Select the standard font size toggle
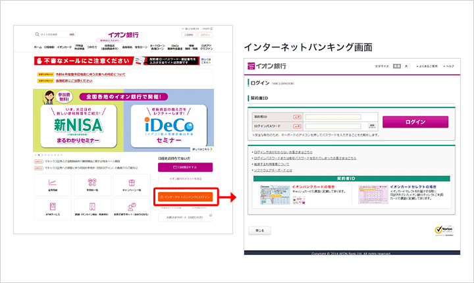This screenshot has width=474, height=283. (x=396, y=66)
